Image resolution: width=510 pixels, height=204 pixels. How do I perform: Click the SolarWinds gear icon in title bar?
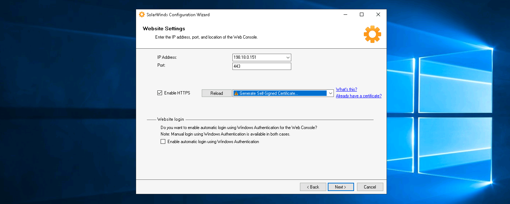tap(142, 15)
